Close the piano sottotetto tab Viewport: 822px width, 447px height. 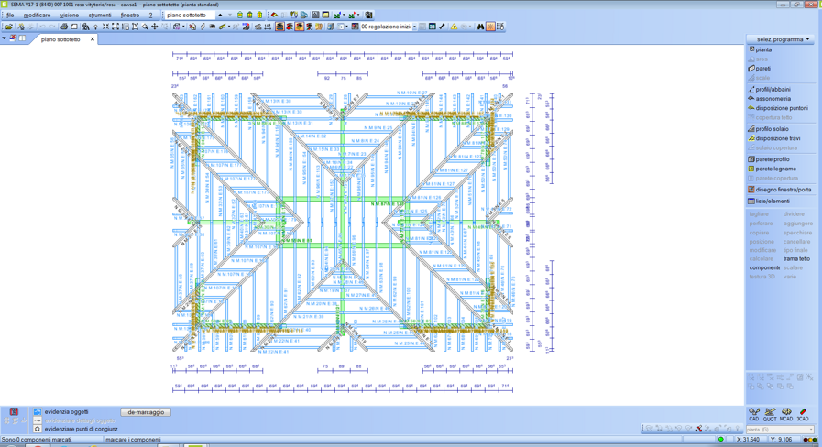(93, 39)
